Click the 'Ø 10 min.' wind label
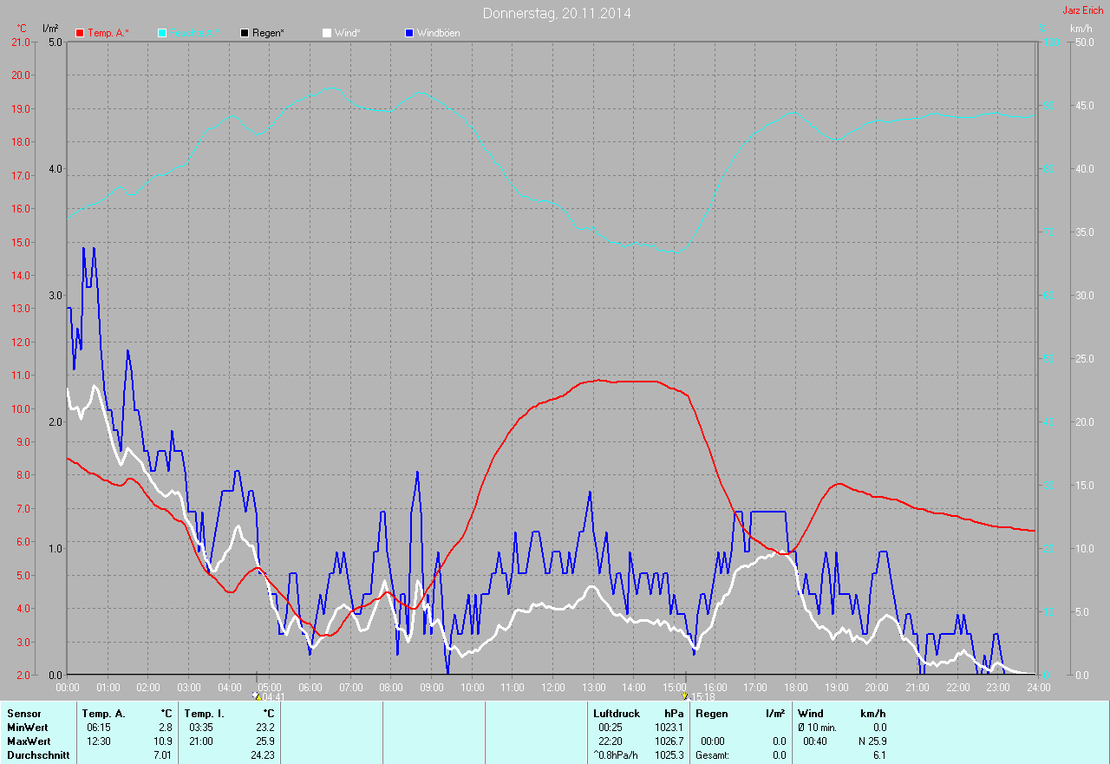The image size is (1110, 764). tap(817, 727)
